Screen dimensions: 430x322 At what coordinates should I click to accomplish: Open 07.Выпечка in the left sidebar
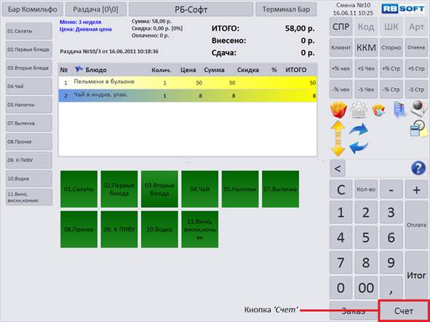click(29, 123)
